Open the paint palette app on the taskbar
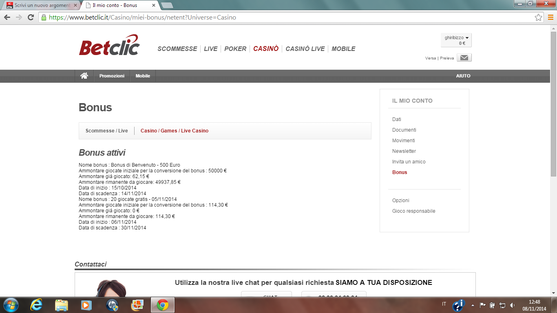 click(x=137, y=305)
